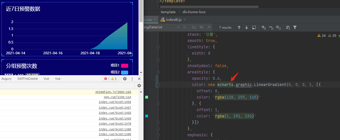340x140 pixels.
Task: Close the DevTools panel with X
Action: pyautogui.click(x=139, y=79)
